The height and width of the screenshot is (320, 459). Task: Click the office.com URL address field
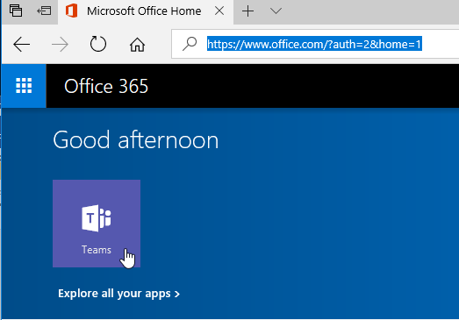pyautogui.click(x=315, y=44)
